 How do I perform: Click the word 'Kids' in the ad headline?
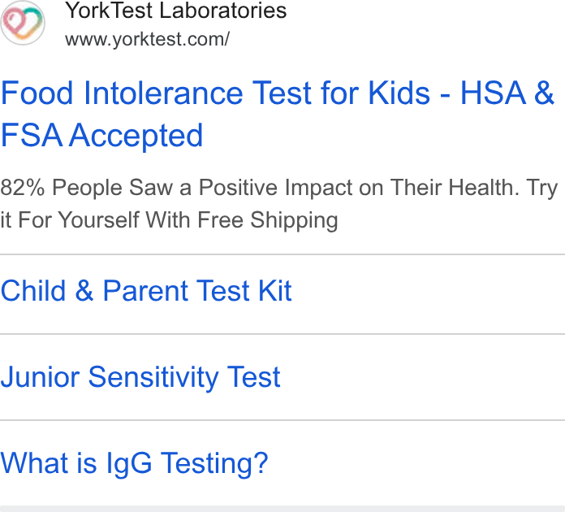(399, 93)
